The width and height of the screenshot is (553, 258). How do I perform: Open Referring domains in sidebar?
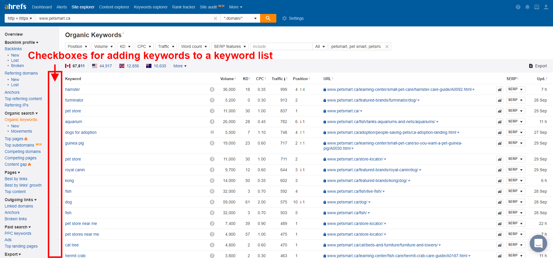pyautogui.click(x=21, y=73)
